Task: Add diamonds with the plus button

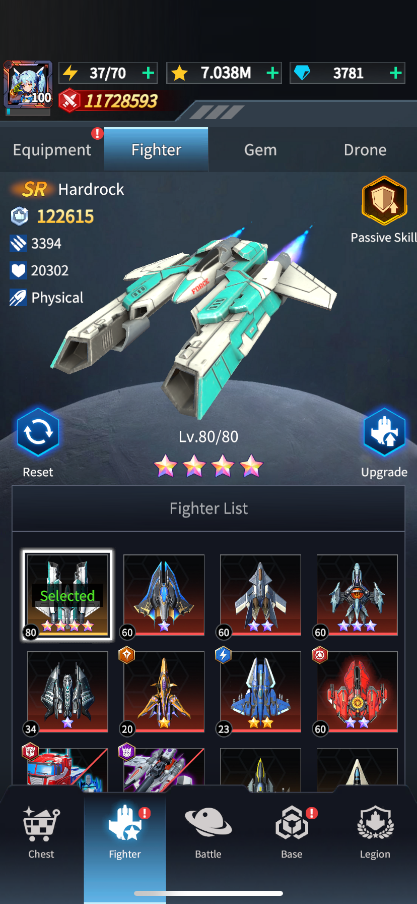Action: tap(396, 73)
